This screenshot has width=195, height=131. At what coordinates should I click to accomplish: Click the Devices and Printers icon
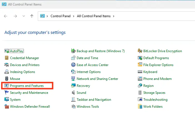point(7,65)
